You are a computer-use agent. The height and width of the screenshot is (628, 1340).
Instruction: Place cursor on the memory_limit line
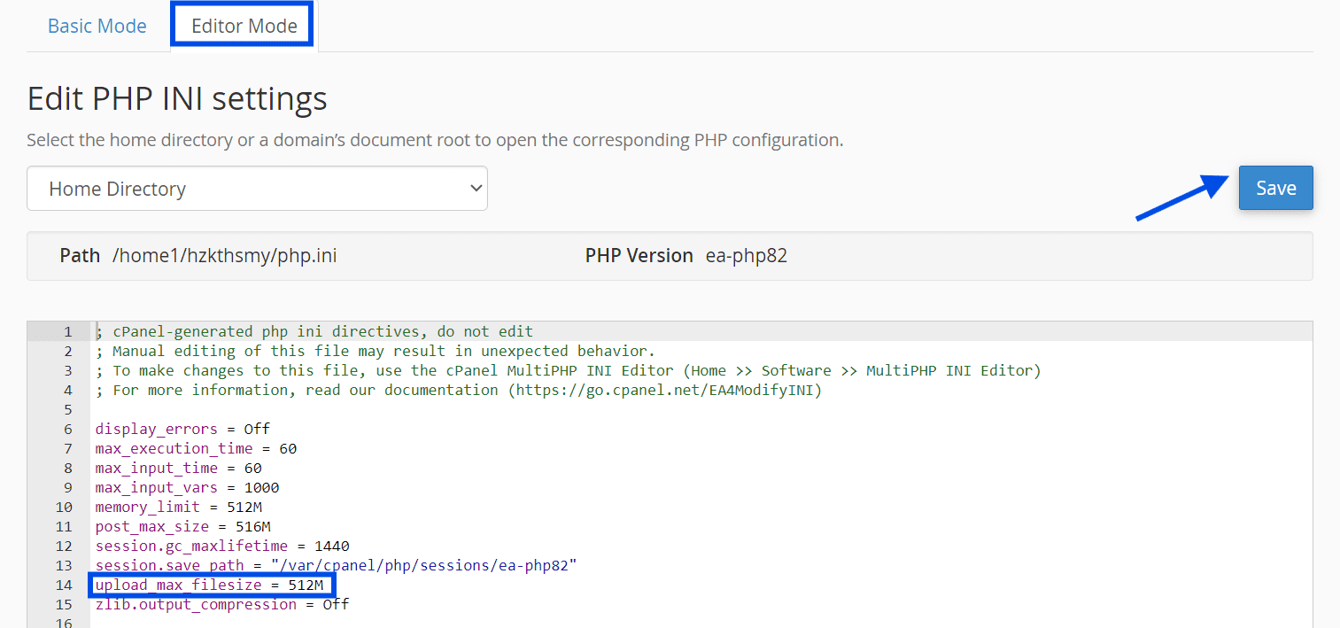coord(178,507)
